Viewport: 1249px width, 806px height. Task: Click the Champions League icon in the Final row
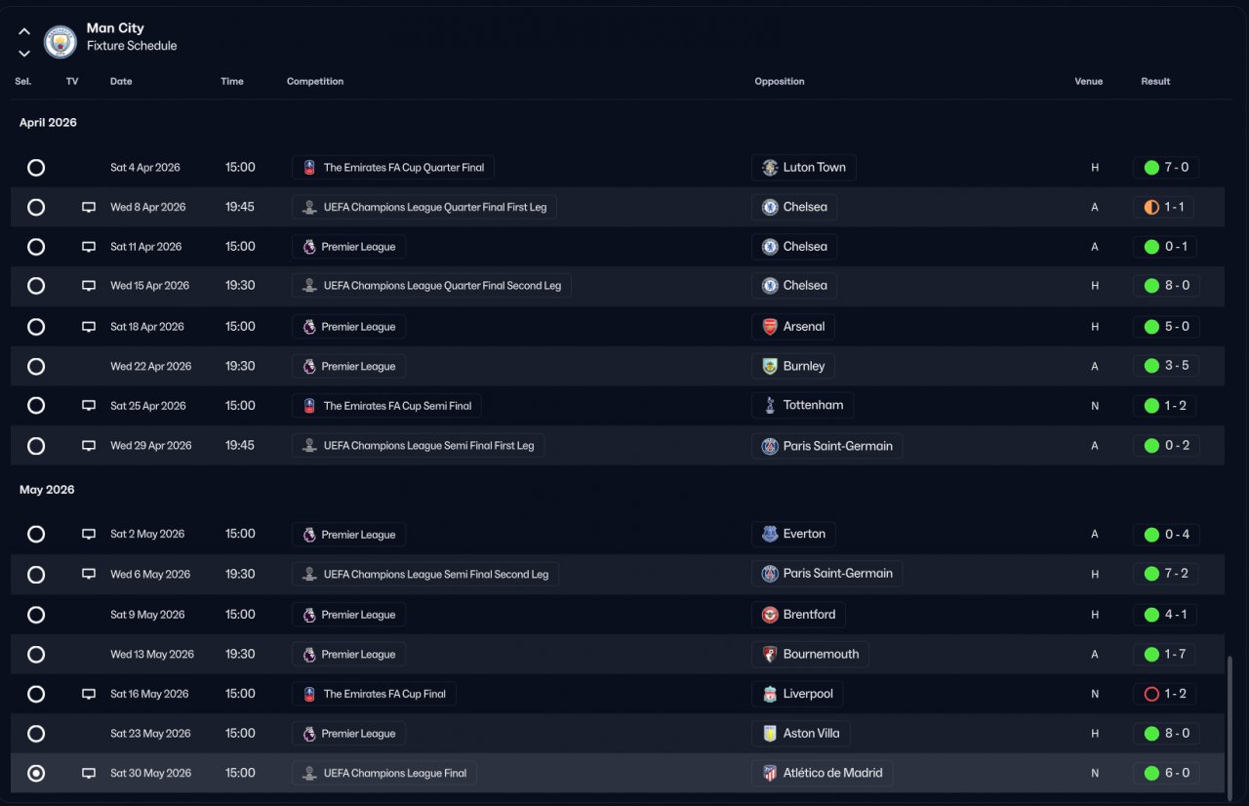(x=309, y=773)
